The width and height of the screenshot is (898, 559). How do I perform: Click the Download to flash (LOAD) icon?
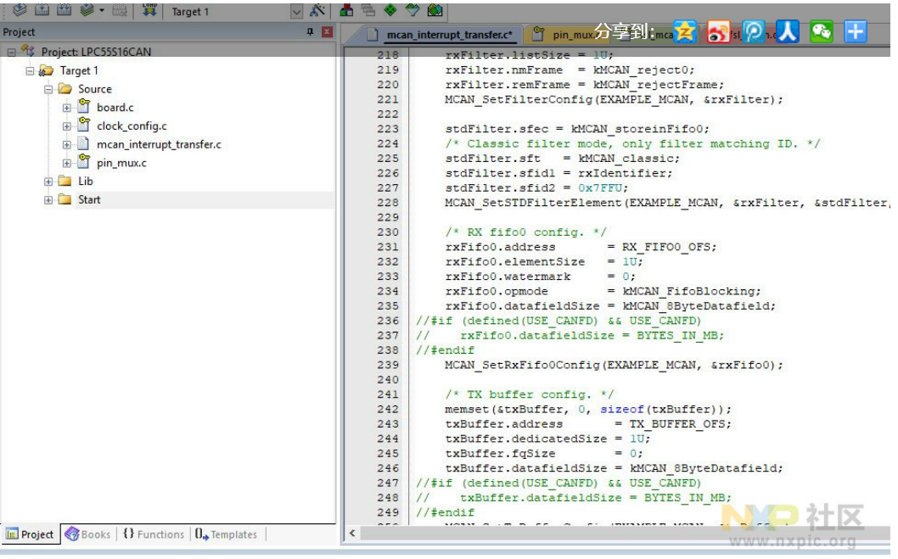point(149,10)
